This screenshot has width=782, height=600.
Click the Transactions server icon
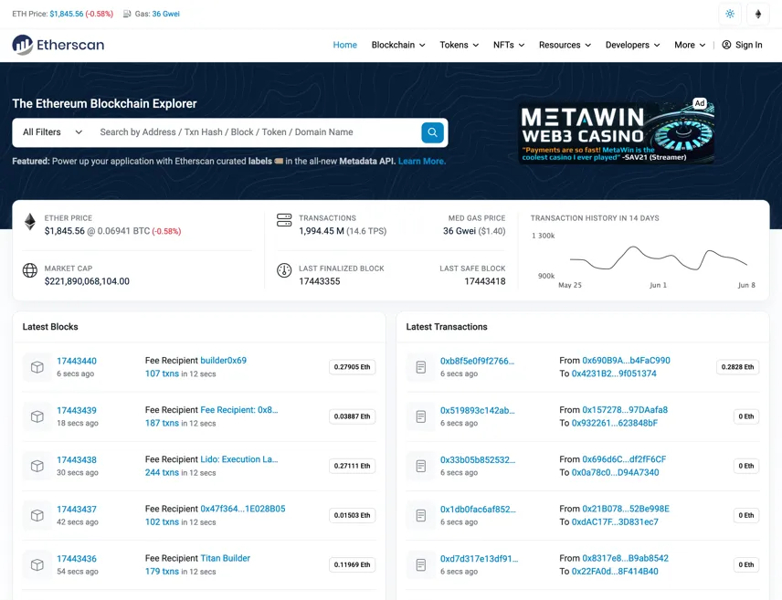click(x=284, y=220)
